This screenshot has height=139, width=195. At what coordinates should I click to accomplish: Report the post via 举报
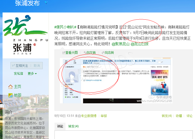pyautogui.click(x=104, y=116)
